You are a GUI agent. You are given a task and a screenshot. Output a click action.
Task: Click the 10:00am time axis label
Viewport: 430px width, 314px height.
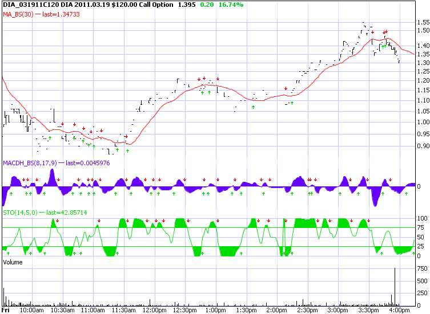(x=31, y=311)
